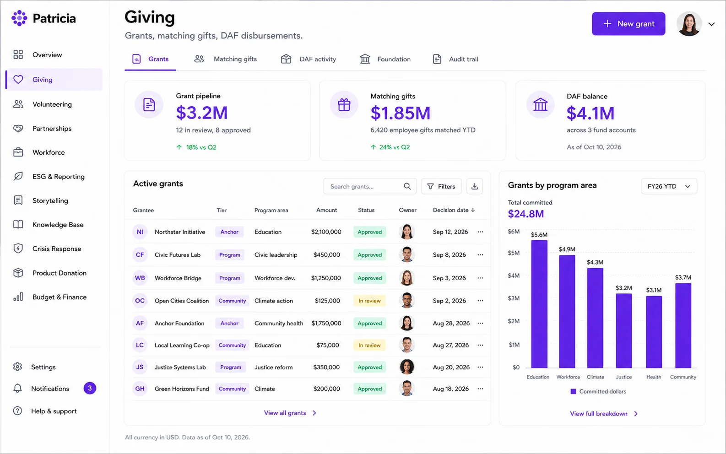This screenshot has width=726, height=454.
Task: Switch to the Matching gifts tab
Action: (x=225, y=59)
